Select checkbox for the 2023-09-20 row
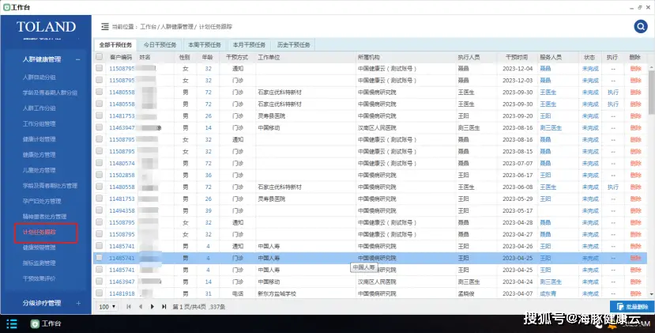655x333 pixels. click(99, 115)
